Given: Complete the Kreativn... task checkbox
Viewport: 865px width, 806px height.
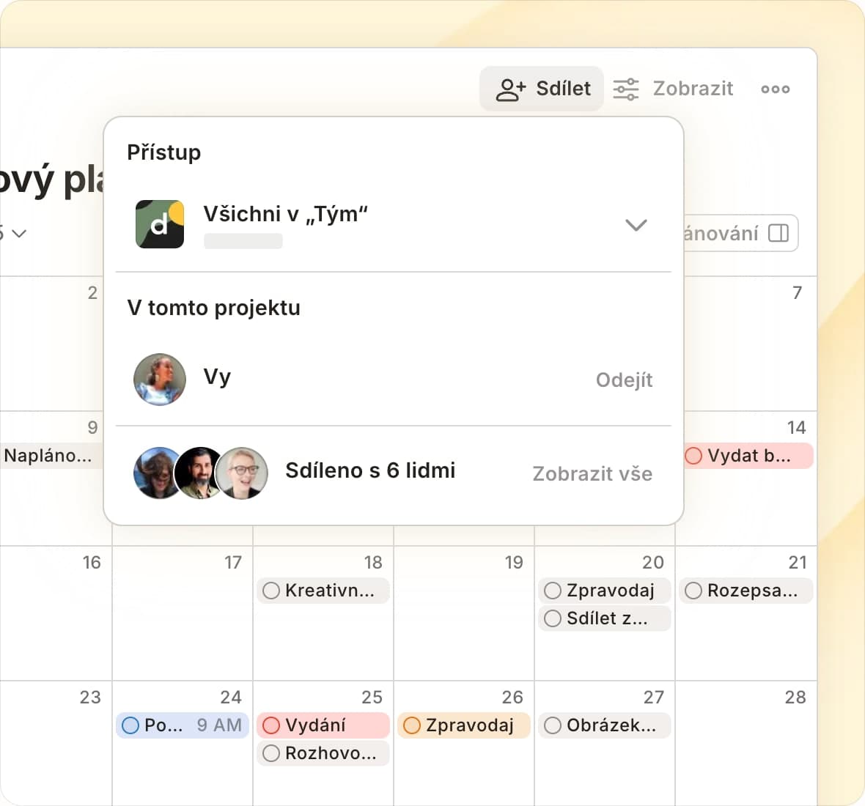Looking at the screenshot, I should [271, 591].
